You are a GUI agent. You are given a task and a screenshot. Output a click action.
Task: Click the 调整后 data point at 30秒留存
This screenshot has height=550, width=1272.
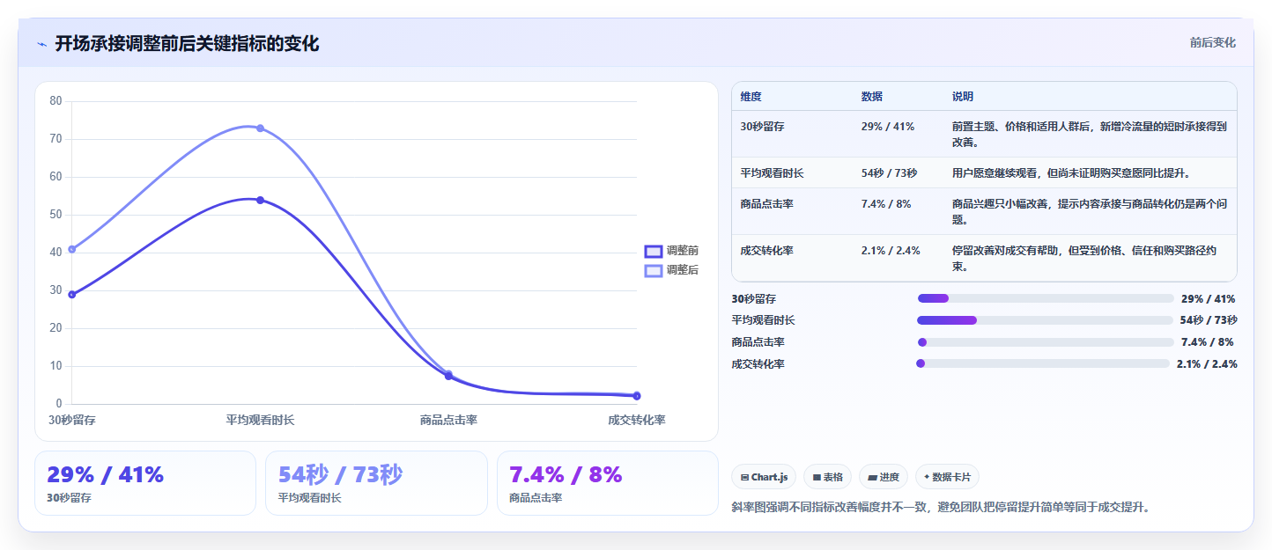point(72,249)
